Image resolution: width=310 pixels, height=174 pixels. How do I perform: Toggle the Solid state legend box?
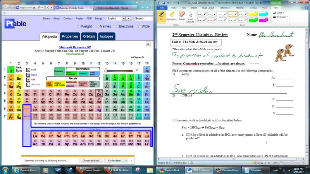(28, 70)
